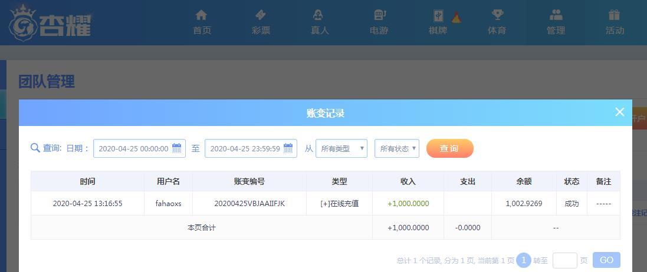Click record number 20200425VBJAAIIFJK
This screenshot has height=272, width=647.
(249, 204)
